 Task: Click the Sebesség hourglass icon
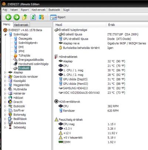coord(10,127)
